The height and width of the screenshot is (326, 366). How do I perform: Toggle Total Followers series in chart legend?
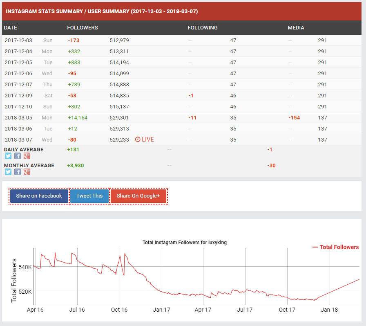tap(335, 247)
